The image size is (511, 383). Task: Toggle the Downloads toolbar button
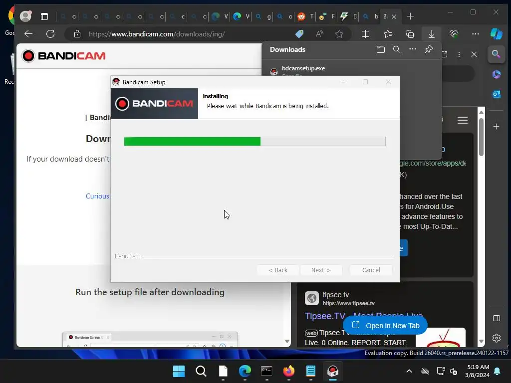(432, 34)
